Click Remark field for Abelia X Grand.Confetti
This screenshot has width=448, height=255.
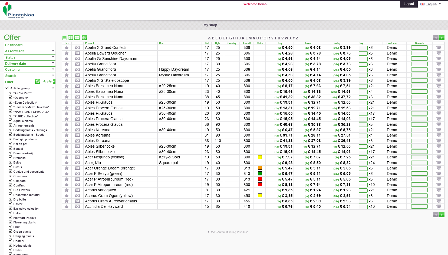[419, 47]
